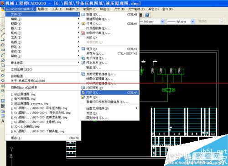Expand the 版本兼容 submenu

(x=42, y=63)
